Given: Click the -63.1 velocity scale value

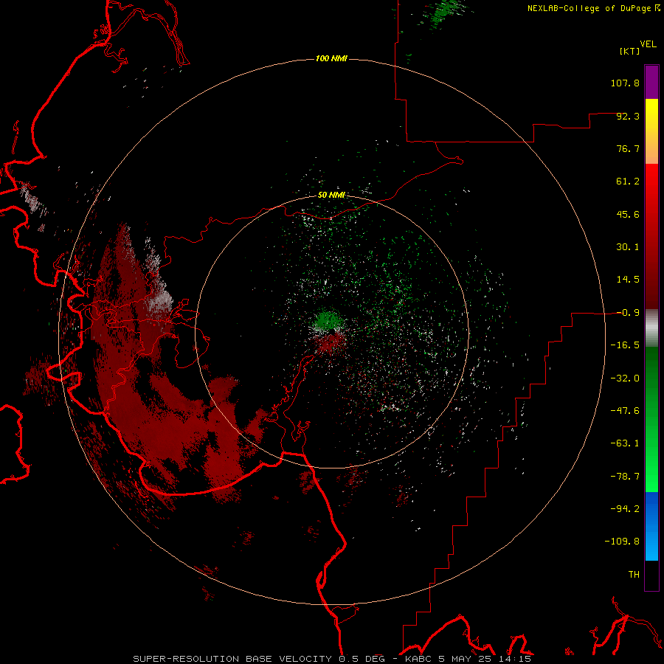Looking at the screenshot, I should pos(625,443).
